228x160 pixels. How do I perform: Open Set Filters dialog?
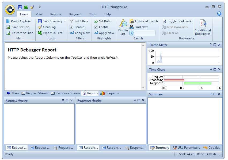coord(79,21)
